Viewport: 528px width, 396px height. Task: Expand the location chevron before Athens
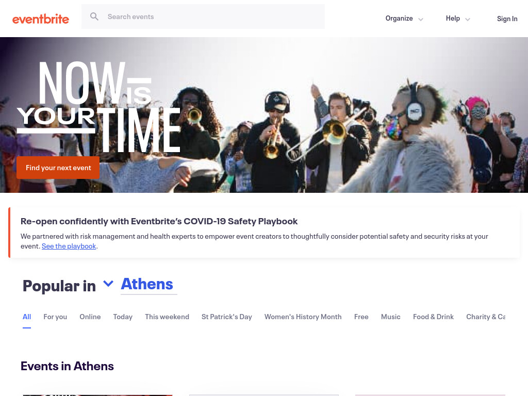pyautogui.click(x=108, y=283)
